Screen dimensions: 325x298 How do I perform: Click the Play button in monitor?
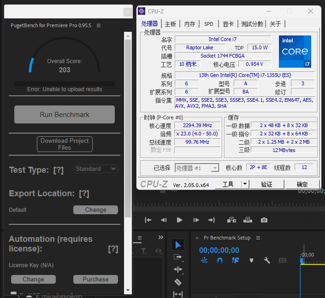[x=179, y=220]
